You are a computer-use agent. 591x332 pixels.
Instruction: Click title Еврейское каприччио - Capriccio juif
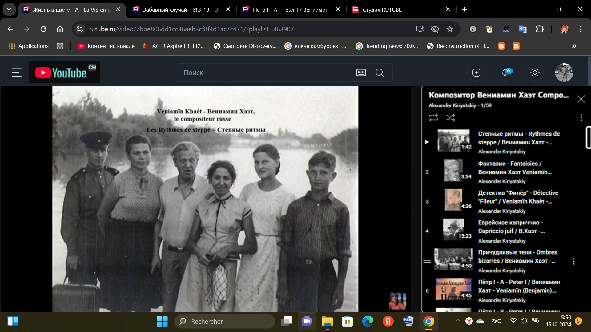(511, 227)
